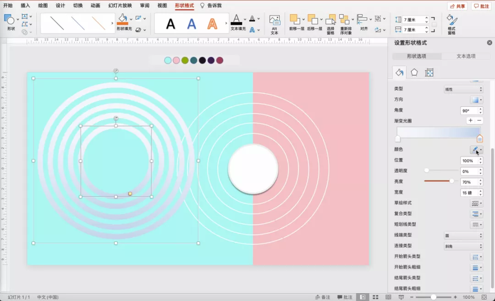The width and height of the screenshot is (495, 301).
Task: Expand the 方向 gradient direction dropdown
Action: pyautogui.click(x=476, y=100)
